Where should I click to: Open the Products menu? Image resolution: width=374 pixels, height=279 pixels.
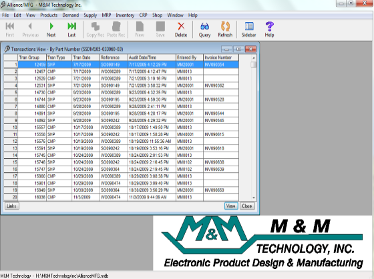[49, 15]
